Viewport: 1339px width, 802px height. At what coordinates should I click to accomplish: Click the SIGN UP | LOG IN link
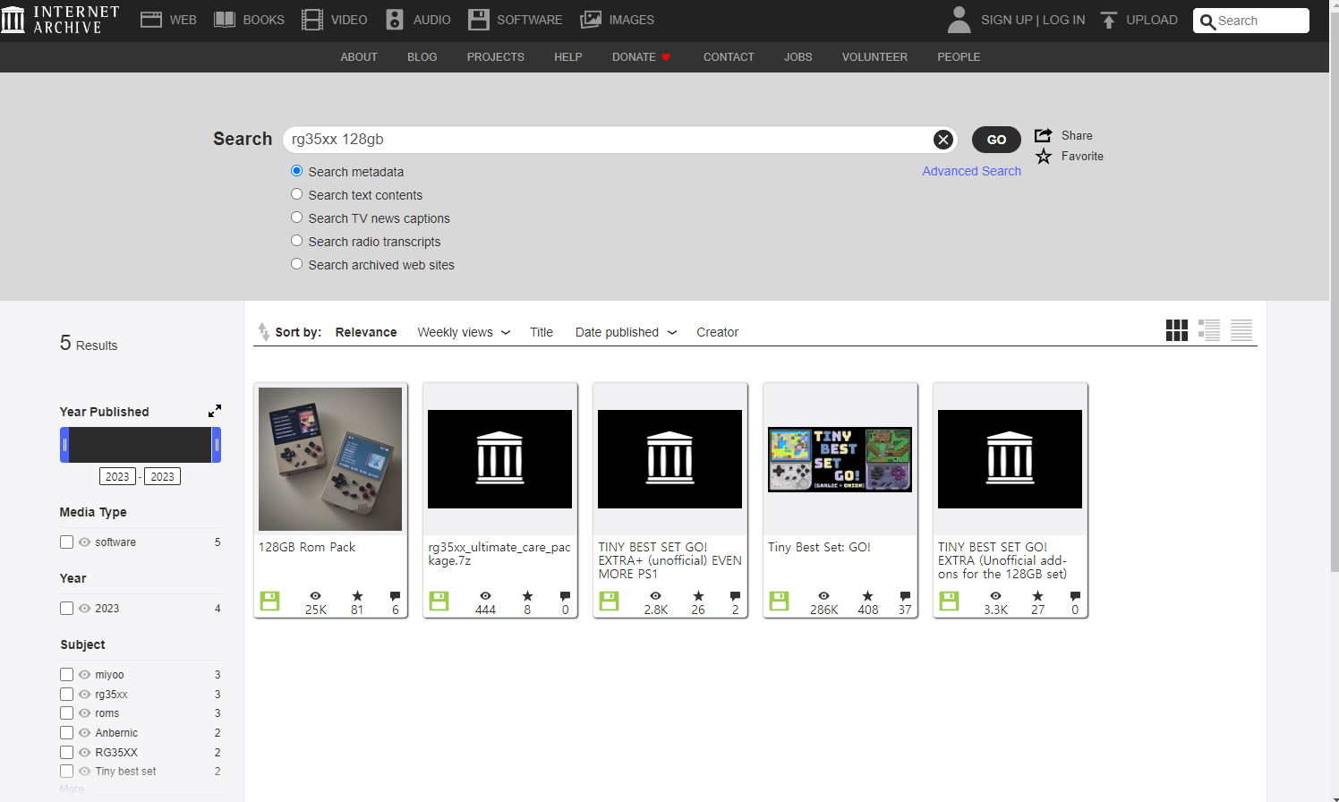(1033, 20)
